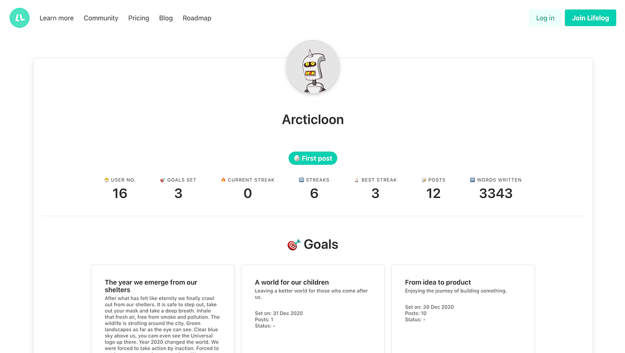
Task: Click the icon beside Words Written
Action: tap(472, 180)
